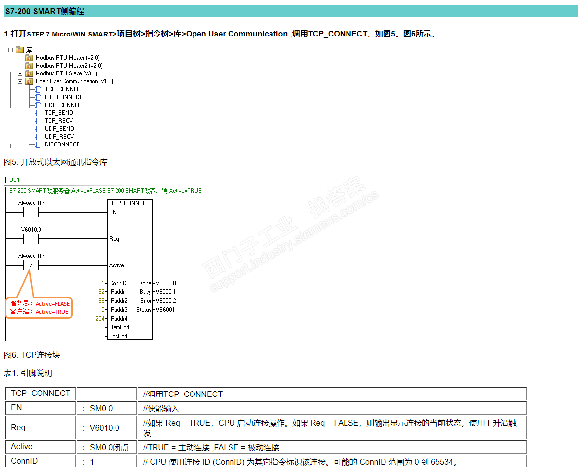Click IPaddr4 input value 254

click(x=100, y=318)
